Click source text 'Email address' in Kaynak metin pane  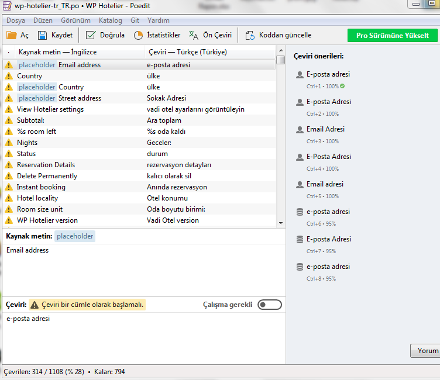coord(27,250)
